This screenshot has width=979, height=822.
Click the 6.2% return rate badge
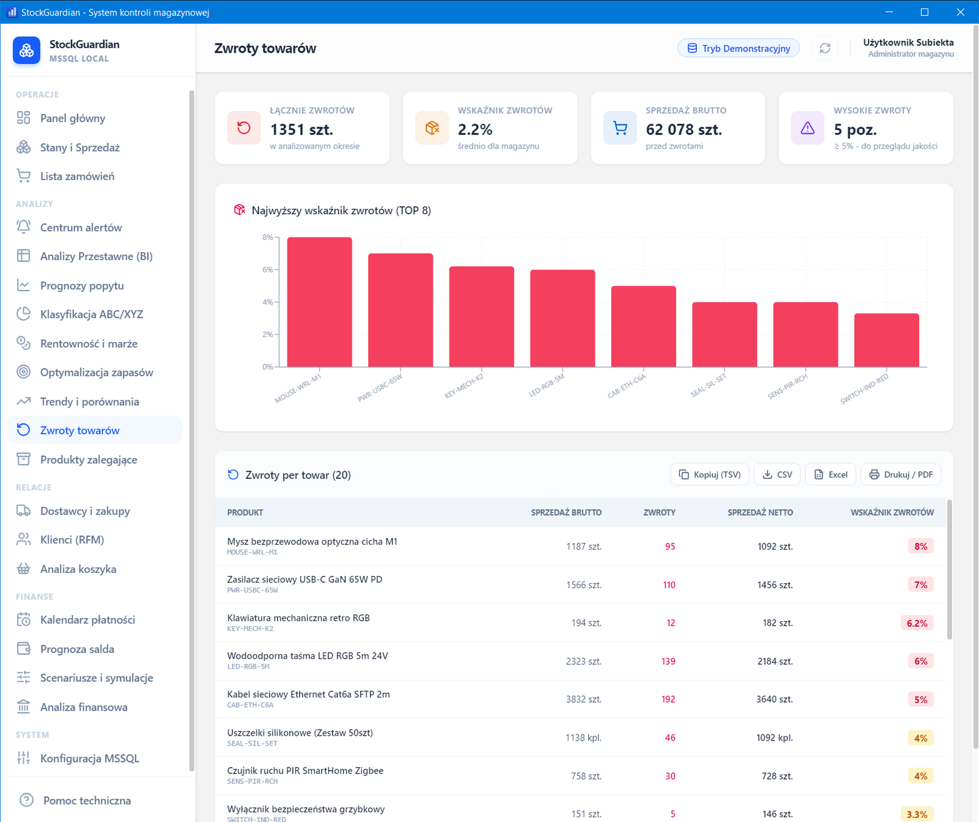pyautogui.click(x=917, y=623)
